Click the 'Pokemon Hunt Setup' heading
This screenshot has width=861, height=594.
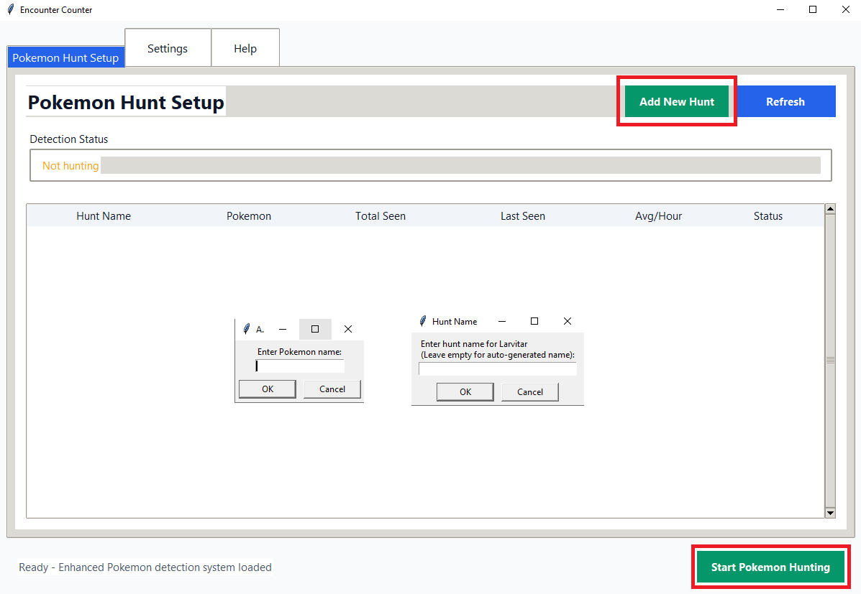(126, 103)
